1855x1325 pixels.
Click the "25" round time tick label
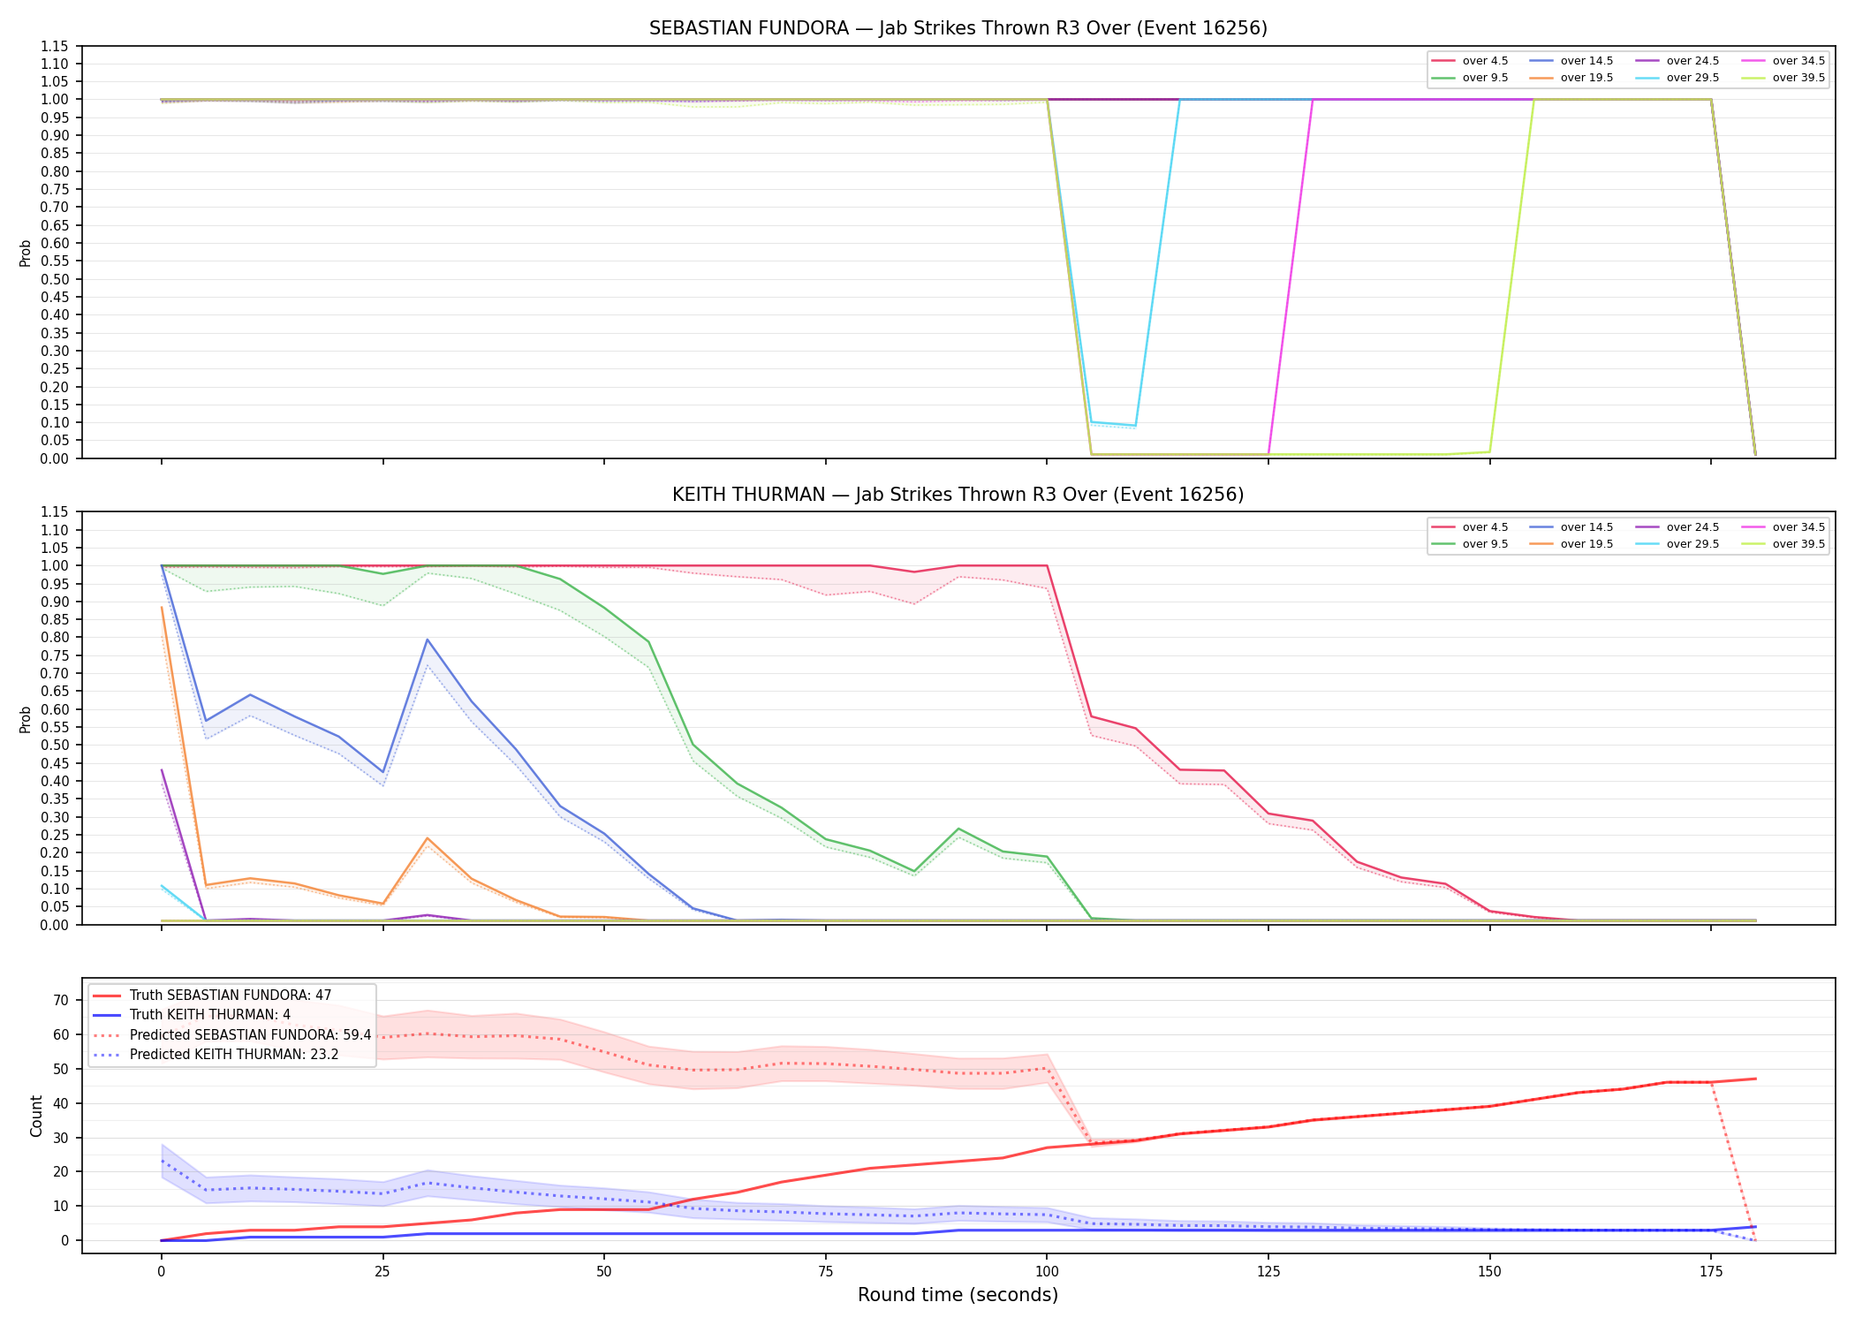coord(382,1272)
